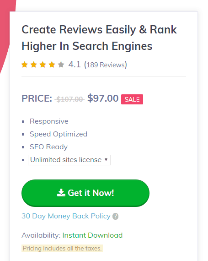The image size is (208, 261).
Task: Click the 189 Reviews link
Action: click(106, 65)
